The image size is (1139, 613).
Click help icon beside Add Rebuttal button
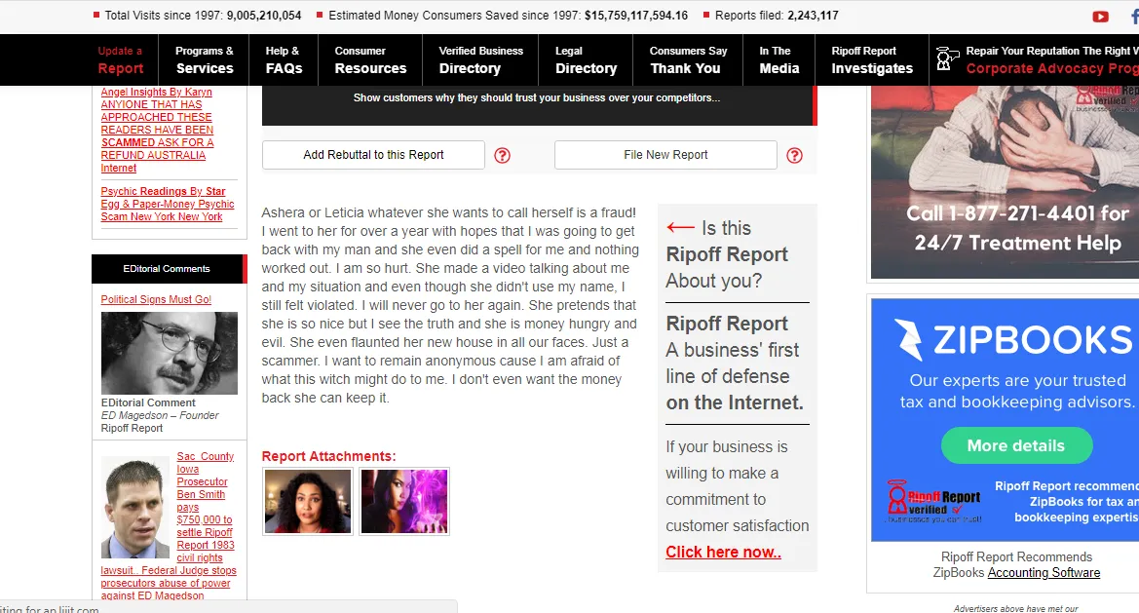(x=502, y=155)
